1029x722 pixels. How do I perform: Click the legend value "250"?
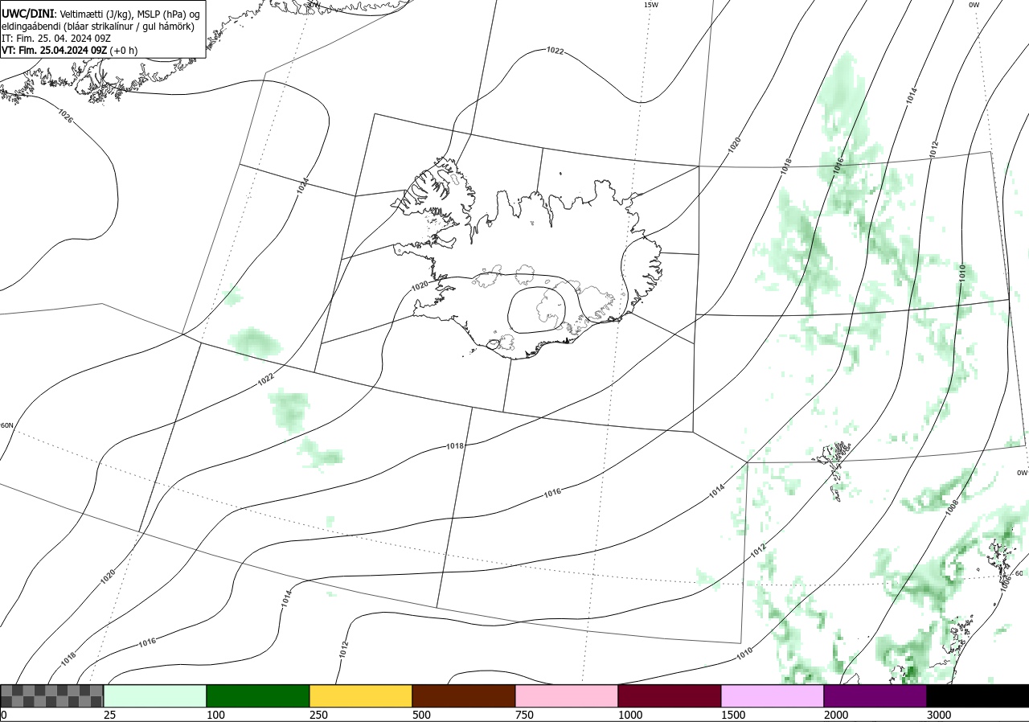(x=318, y=715)
